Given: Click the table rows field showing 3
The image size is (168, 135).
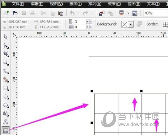Looking at the screenshot, I should [x=80, y=22].
